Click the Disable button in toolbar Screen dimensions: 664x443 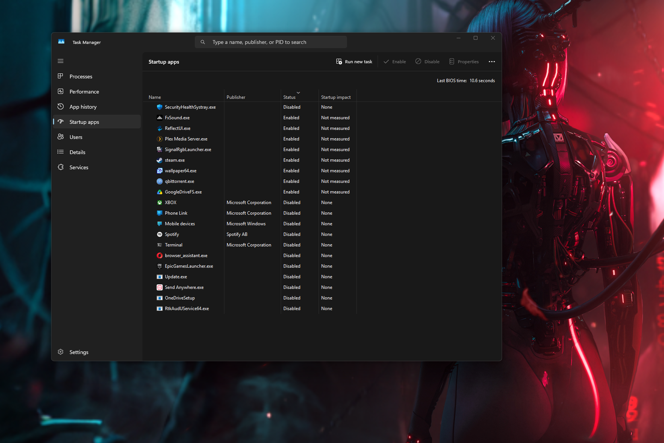click(x=427, y=62)
